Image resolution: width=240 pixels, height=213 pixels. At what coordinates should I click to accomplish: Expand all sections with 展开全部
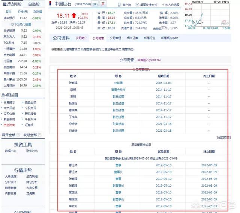(x=8, y=135)
